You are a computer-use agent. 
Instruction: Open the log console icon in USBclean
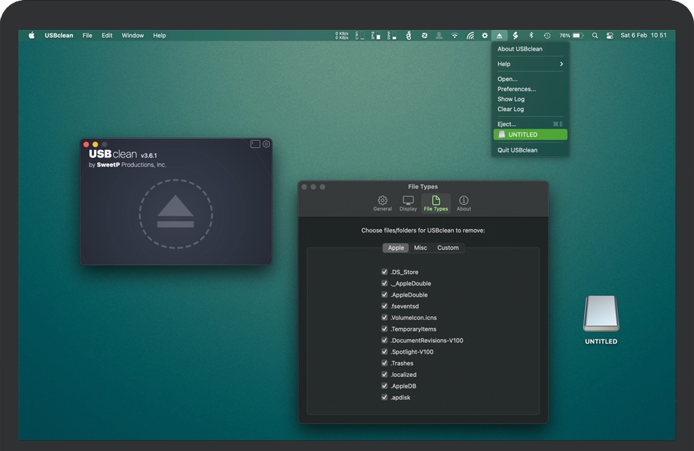pos(255,144)
